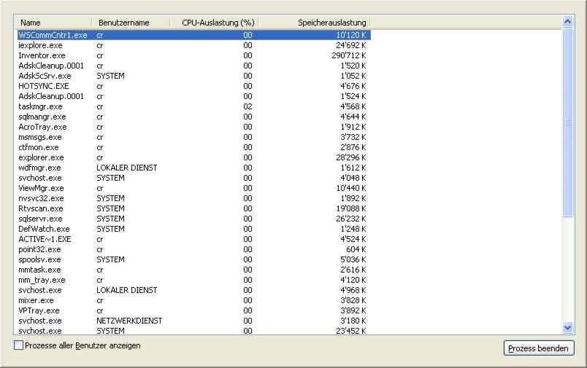
Task: Select svchost.exe row using 4'968 K
Action: [x=193, y=290]
